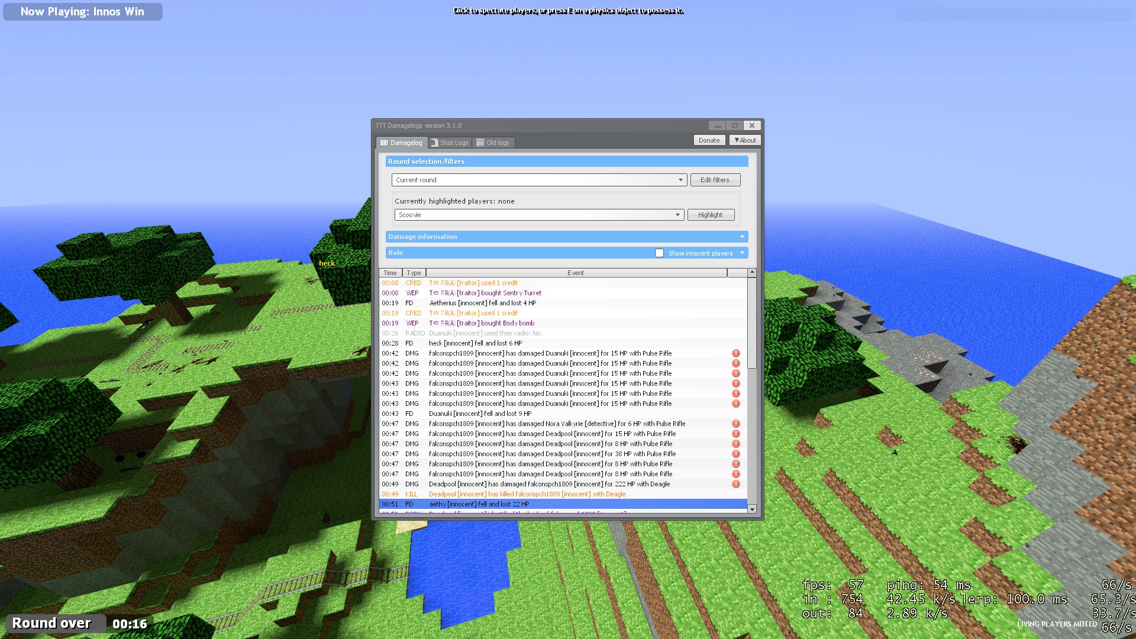
Task: Sort by the Type column header
Action: point(414,273)
